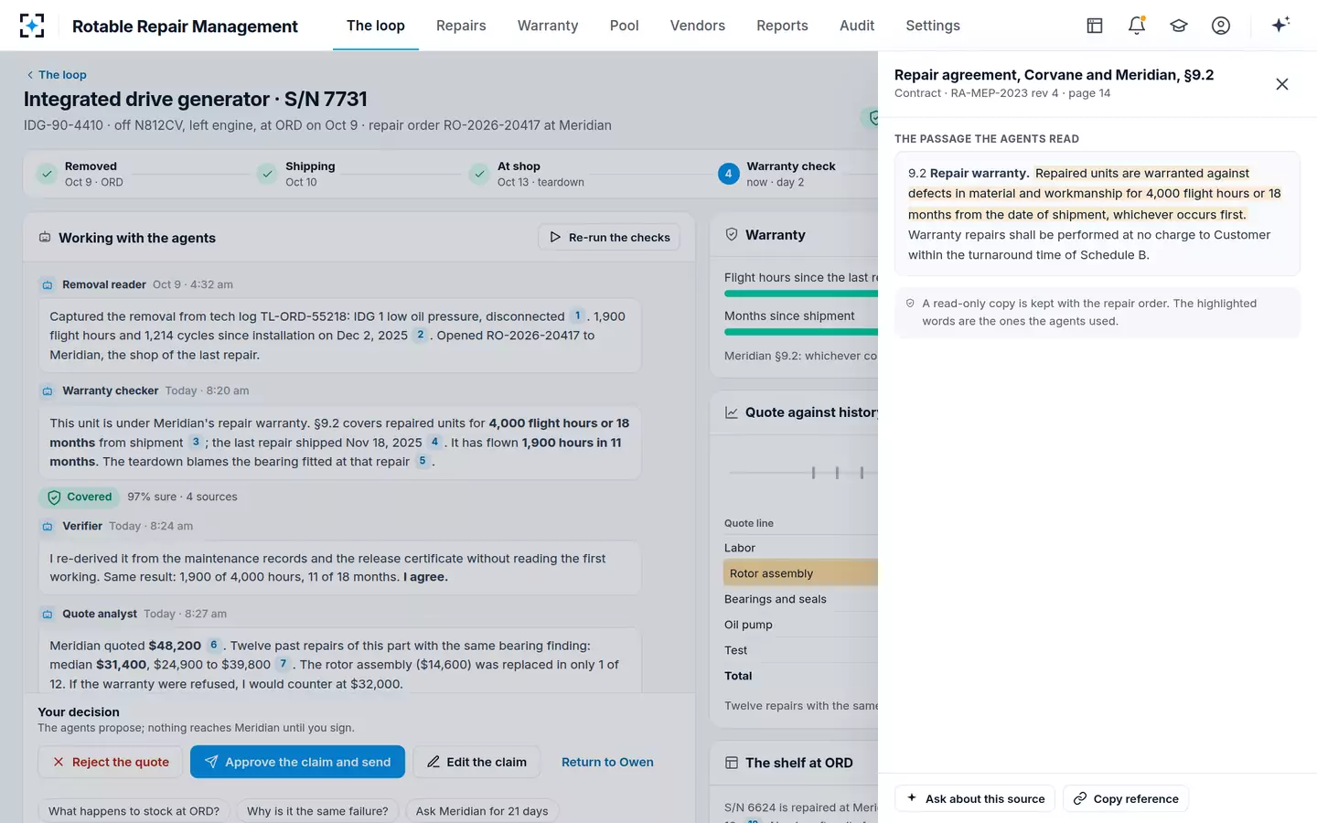Select the Rotor assembly quote line

point(800,573)
